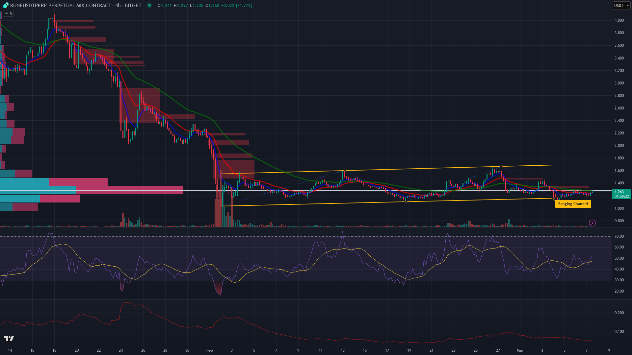Click the RUNE coin symbol logo
Screen dimensions: 632x355
pos(6,5)
